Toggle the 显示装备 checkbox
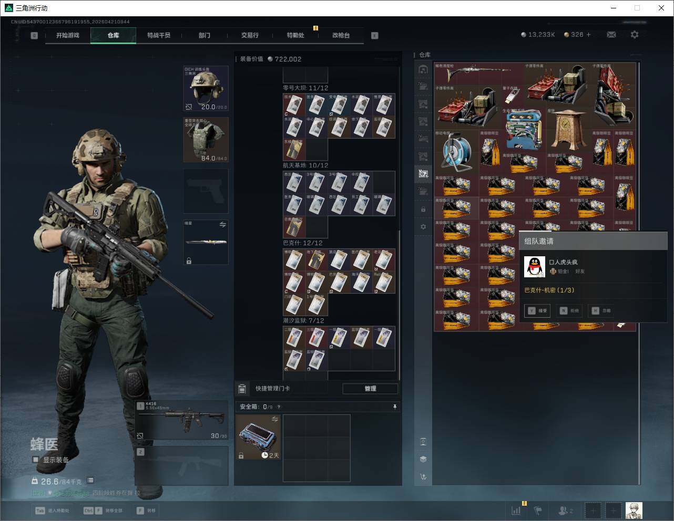This screenshot has width=674, height=521. [36, 460]
